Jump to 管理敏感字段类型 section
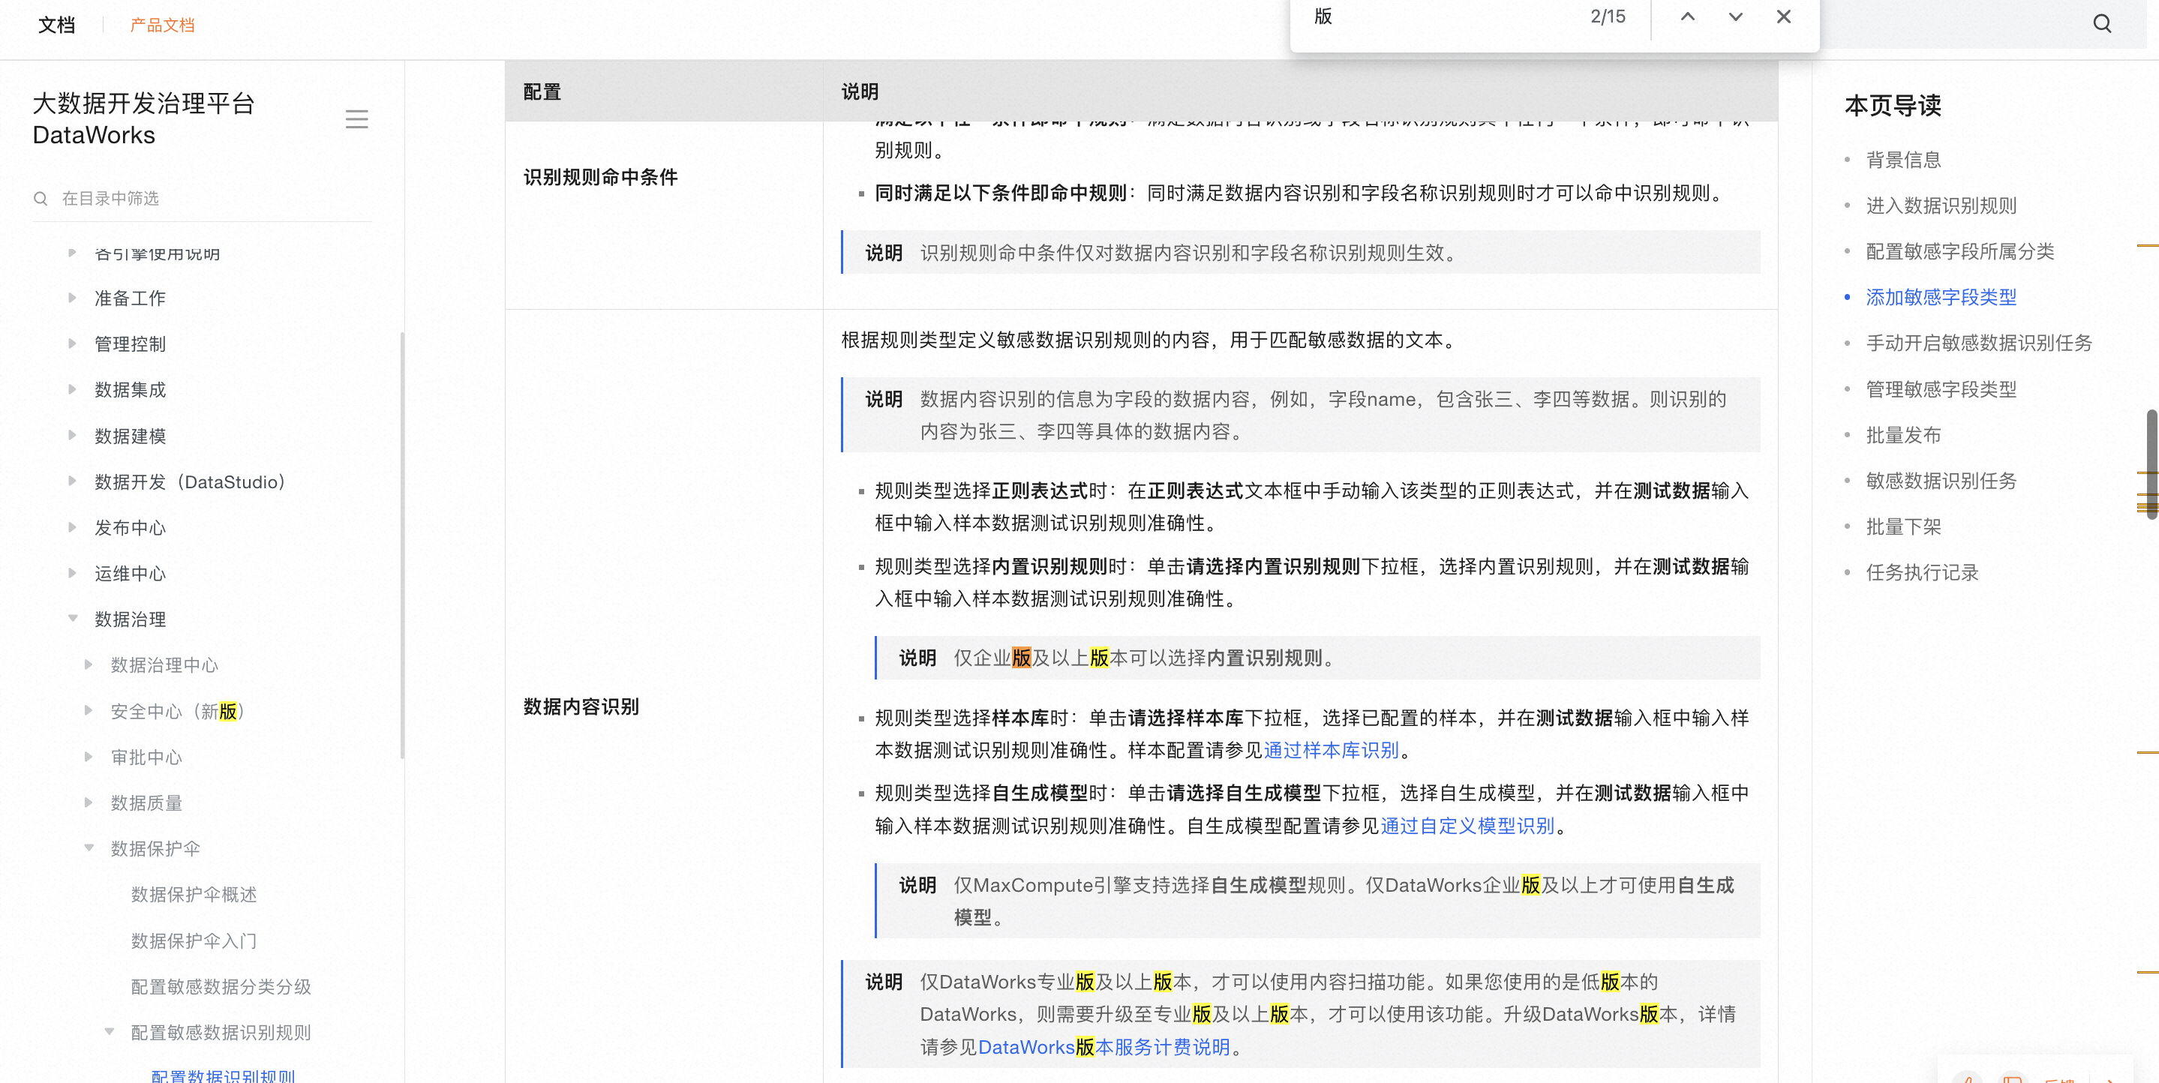This screenshot has height=1083, width=2159. pyautogui.click(x=1941, y=389)
